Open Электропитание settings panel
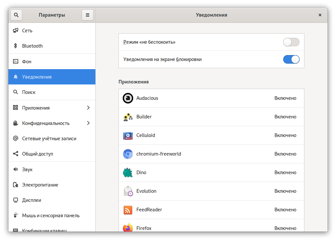 click(x=52, y=185)
